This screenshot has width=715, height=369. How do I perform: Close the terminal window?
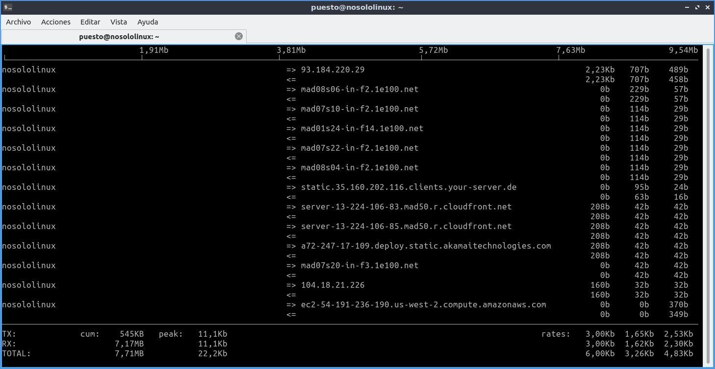[x=708, y=7]
